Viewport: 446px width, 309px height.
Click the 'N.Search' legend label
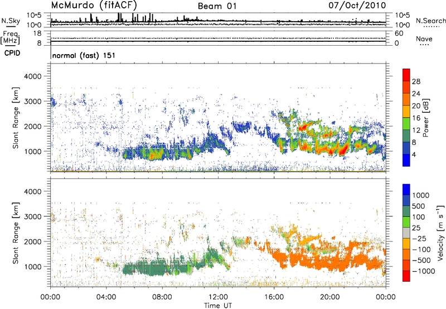[x=430, y=21]
